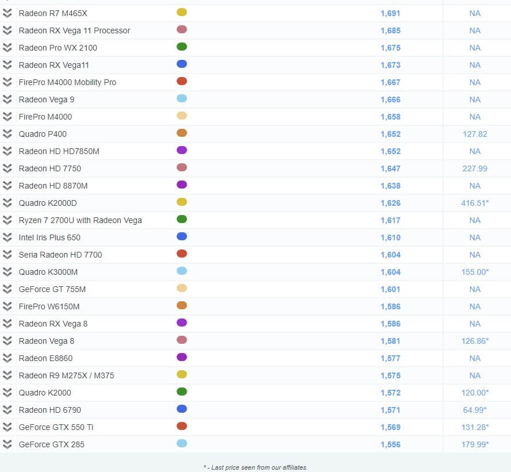Expand the Quadro P400 row chevron
The image size is (511, 472).
pos(7,134)
